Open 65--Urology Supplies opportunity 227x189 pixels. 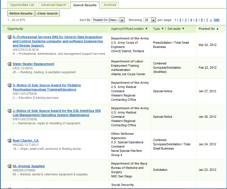click(29, 166)
